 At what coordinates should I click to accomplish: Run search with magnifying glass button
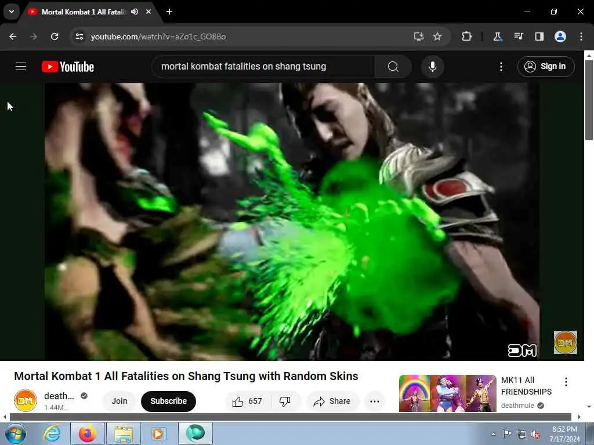point(393,67)
